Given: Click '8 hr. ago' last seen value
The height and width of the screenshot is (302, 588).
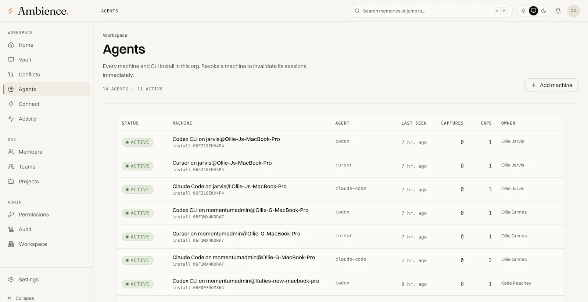Looking at the screenshot, I should pyautogui.click(x=414, y=284).
